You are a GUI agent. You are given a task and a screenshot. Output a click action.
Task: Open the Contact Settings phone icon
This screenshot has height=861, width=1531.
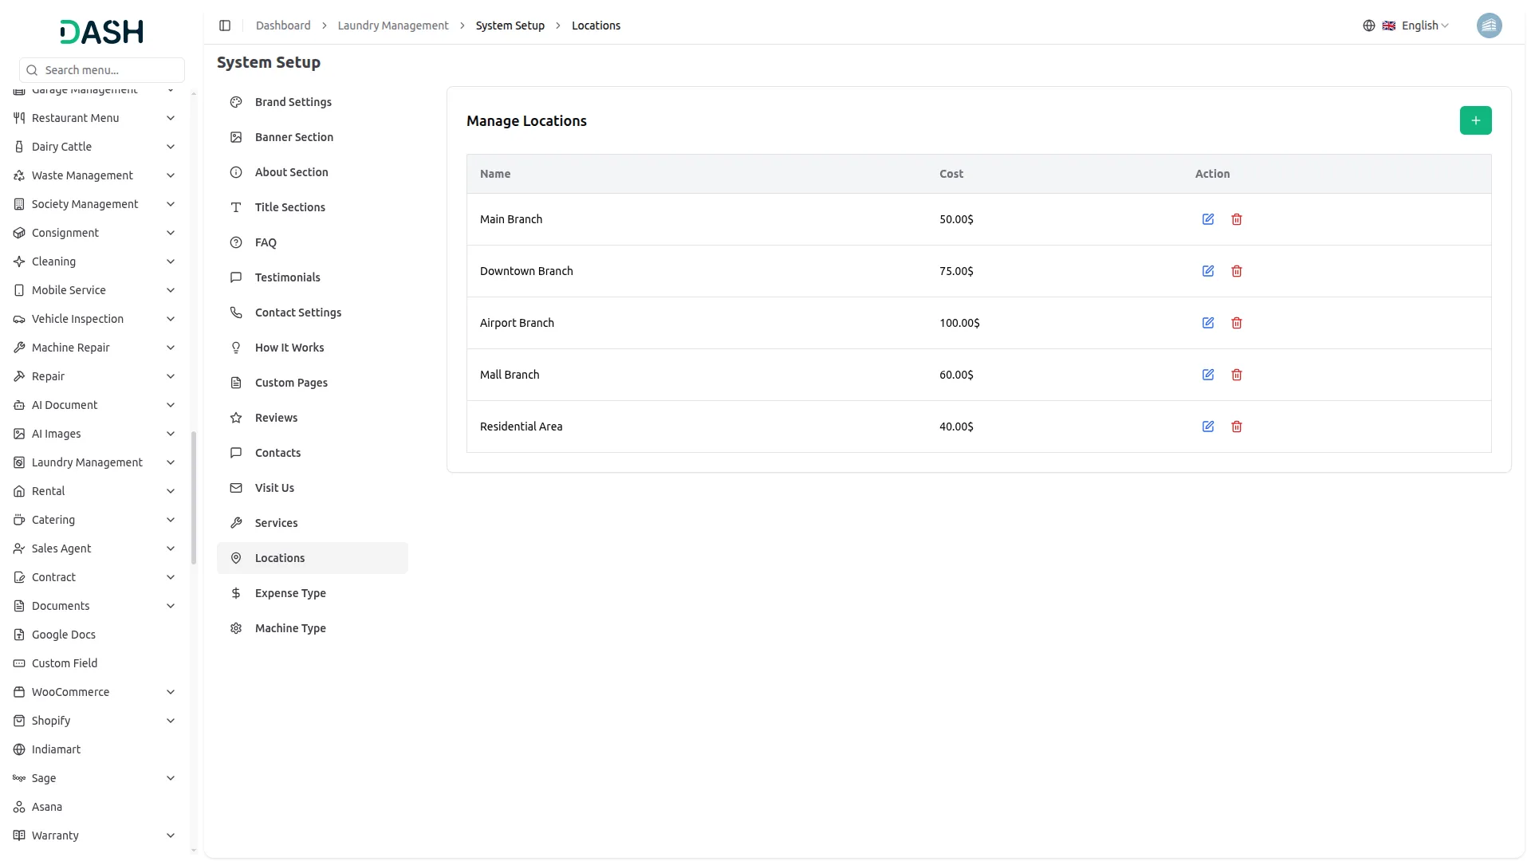coord(235,313)
